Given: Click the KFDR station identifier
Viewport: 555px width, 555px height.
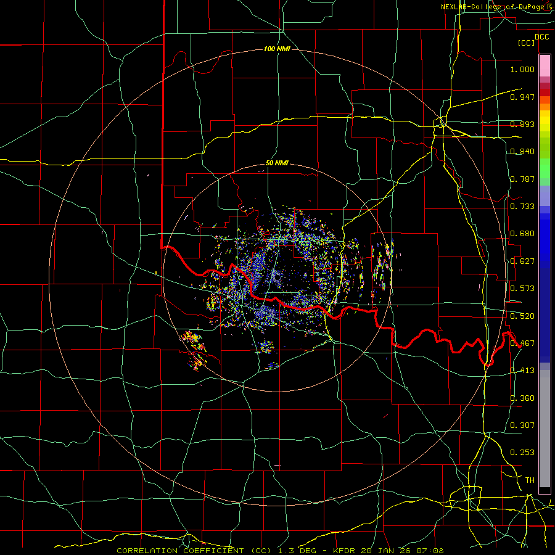Looking at the screenshot, I should (345, 551).
